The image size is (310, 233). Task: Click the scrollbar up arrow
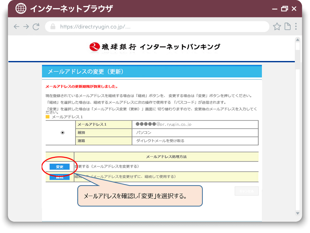pos(297,40)
